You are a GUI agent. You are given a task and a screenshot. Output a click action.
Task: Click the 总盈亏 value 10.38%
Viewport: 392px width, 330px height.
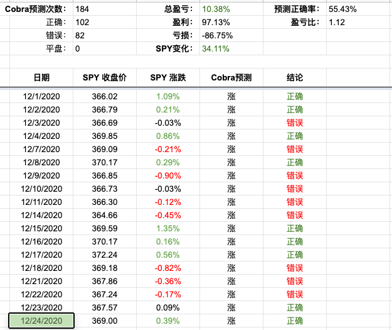point(231,9)
